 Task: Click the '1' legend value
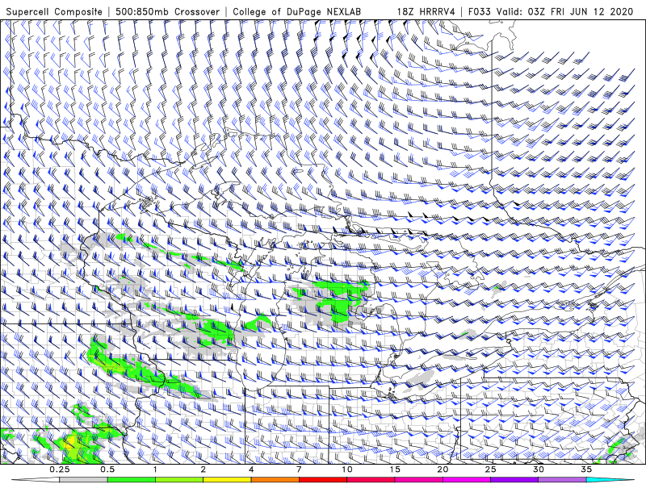pyautogui.click(x=155, y=469)
